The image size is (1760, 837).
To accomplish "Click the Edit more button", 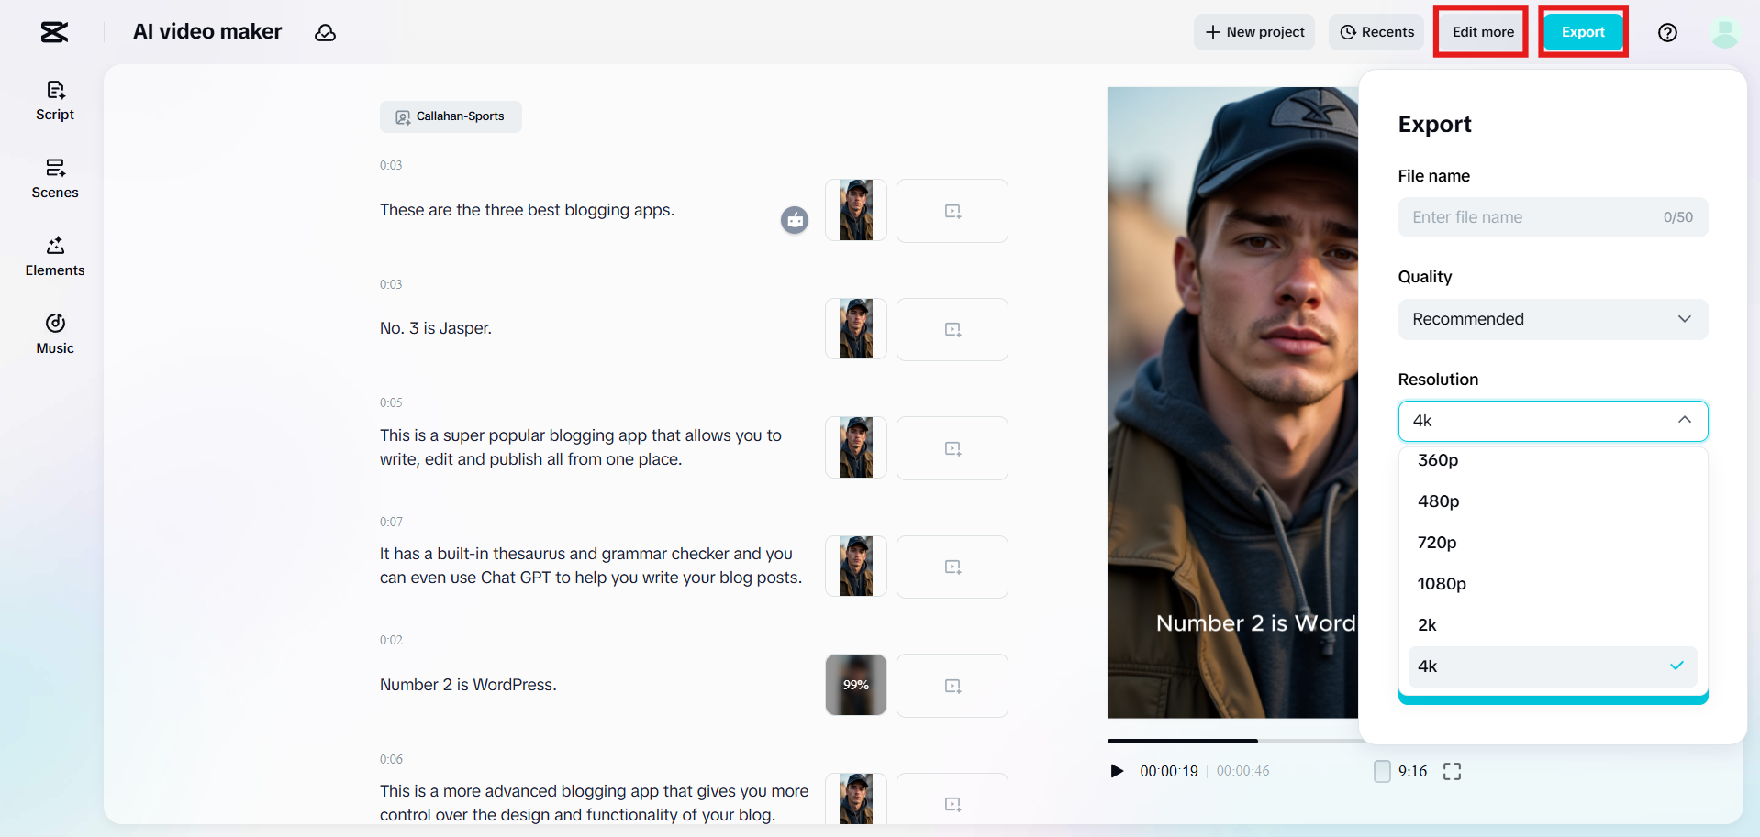I will pyautogui.click(x=1482, y=32).
